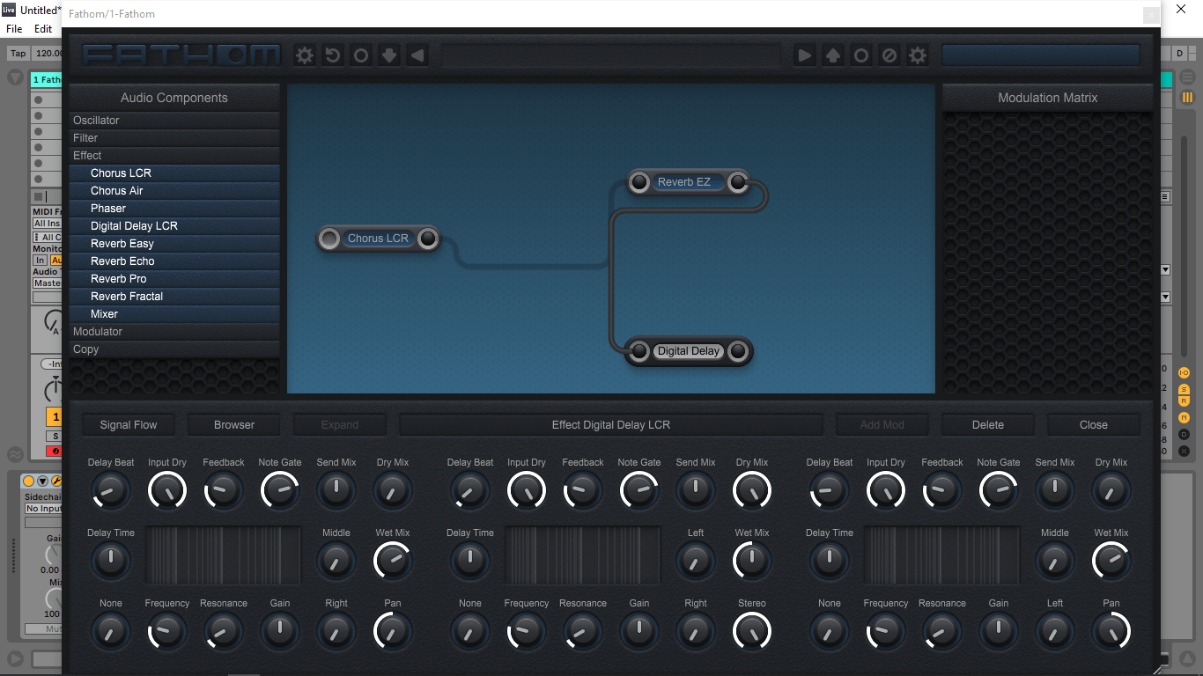This screenshot has height=676, width=1203.
Task: Toggle the yellow S section button in Live
Action: [x=1184, y=389]
